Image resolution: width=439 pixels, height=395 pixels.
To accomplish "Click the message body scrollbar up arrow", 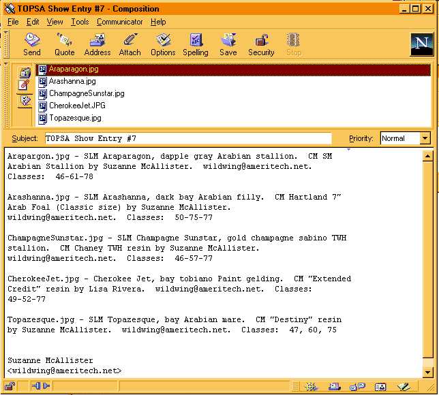I will [427, 156].
